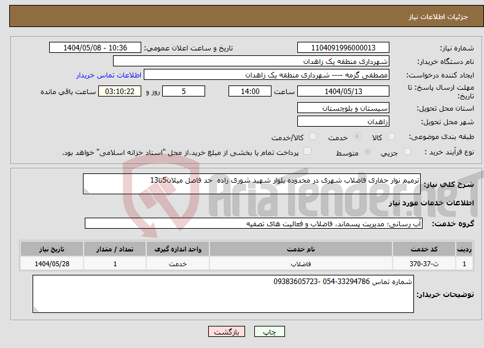Click the تعداد / مقدار column header
This screenshot has width=484, height=348.
115,249
